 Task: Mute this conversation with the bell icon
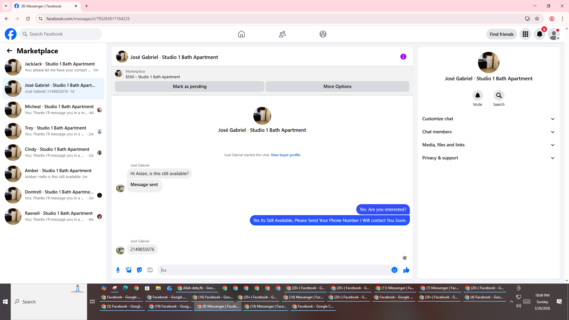pos(478,95)
